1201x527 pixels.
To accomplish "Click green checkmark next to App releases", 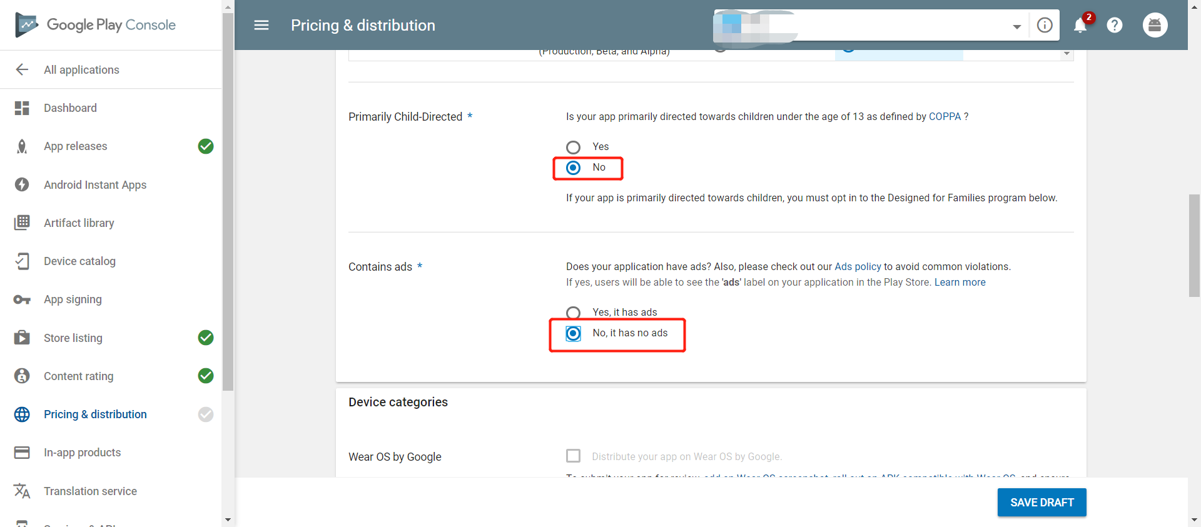I will pyautogui.click(x=206, y=146).
